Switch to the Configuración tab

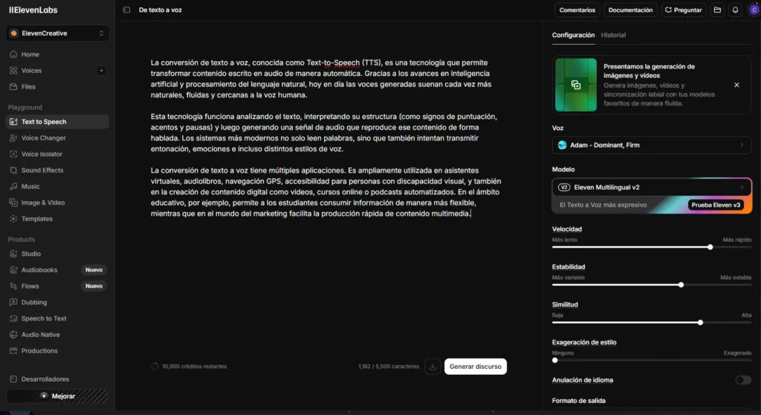point(573,35)
